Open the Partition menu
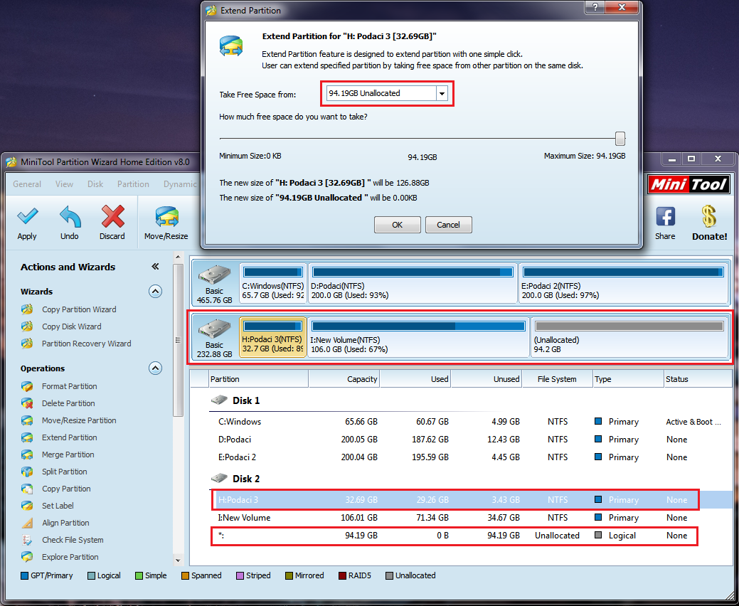Image resolution: width=739 pixels, height=606 pixels. [x=134, y=184]
